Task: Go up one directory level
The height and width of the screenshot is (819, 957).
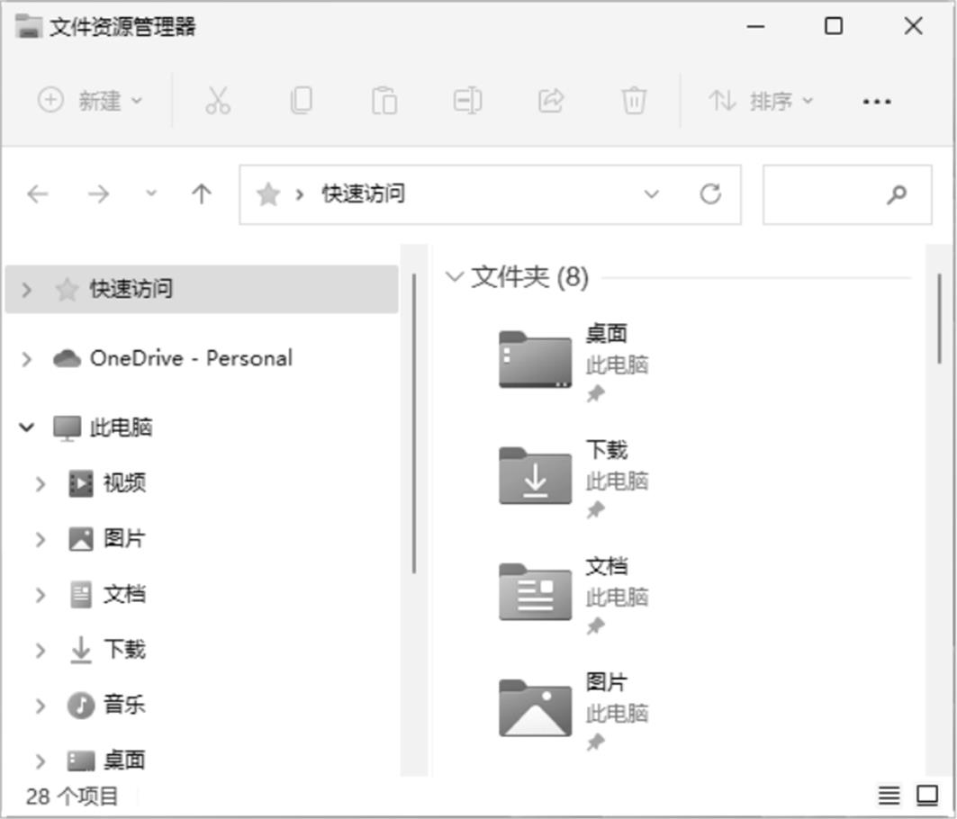Action: [202, 193]
